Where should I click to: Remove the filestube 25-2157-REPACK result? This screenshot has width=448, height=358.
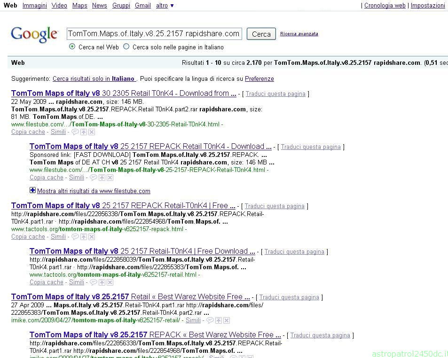[x=110, y=178]
